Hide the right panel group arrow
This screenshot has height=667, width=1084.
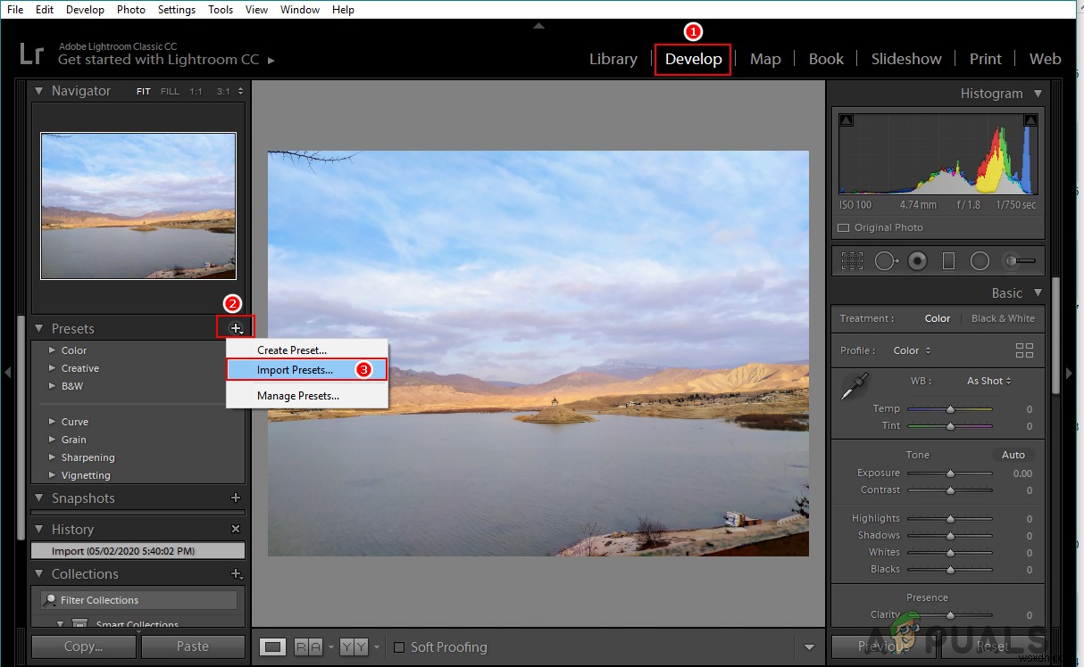[1069, 373]
